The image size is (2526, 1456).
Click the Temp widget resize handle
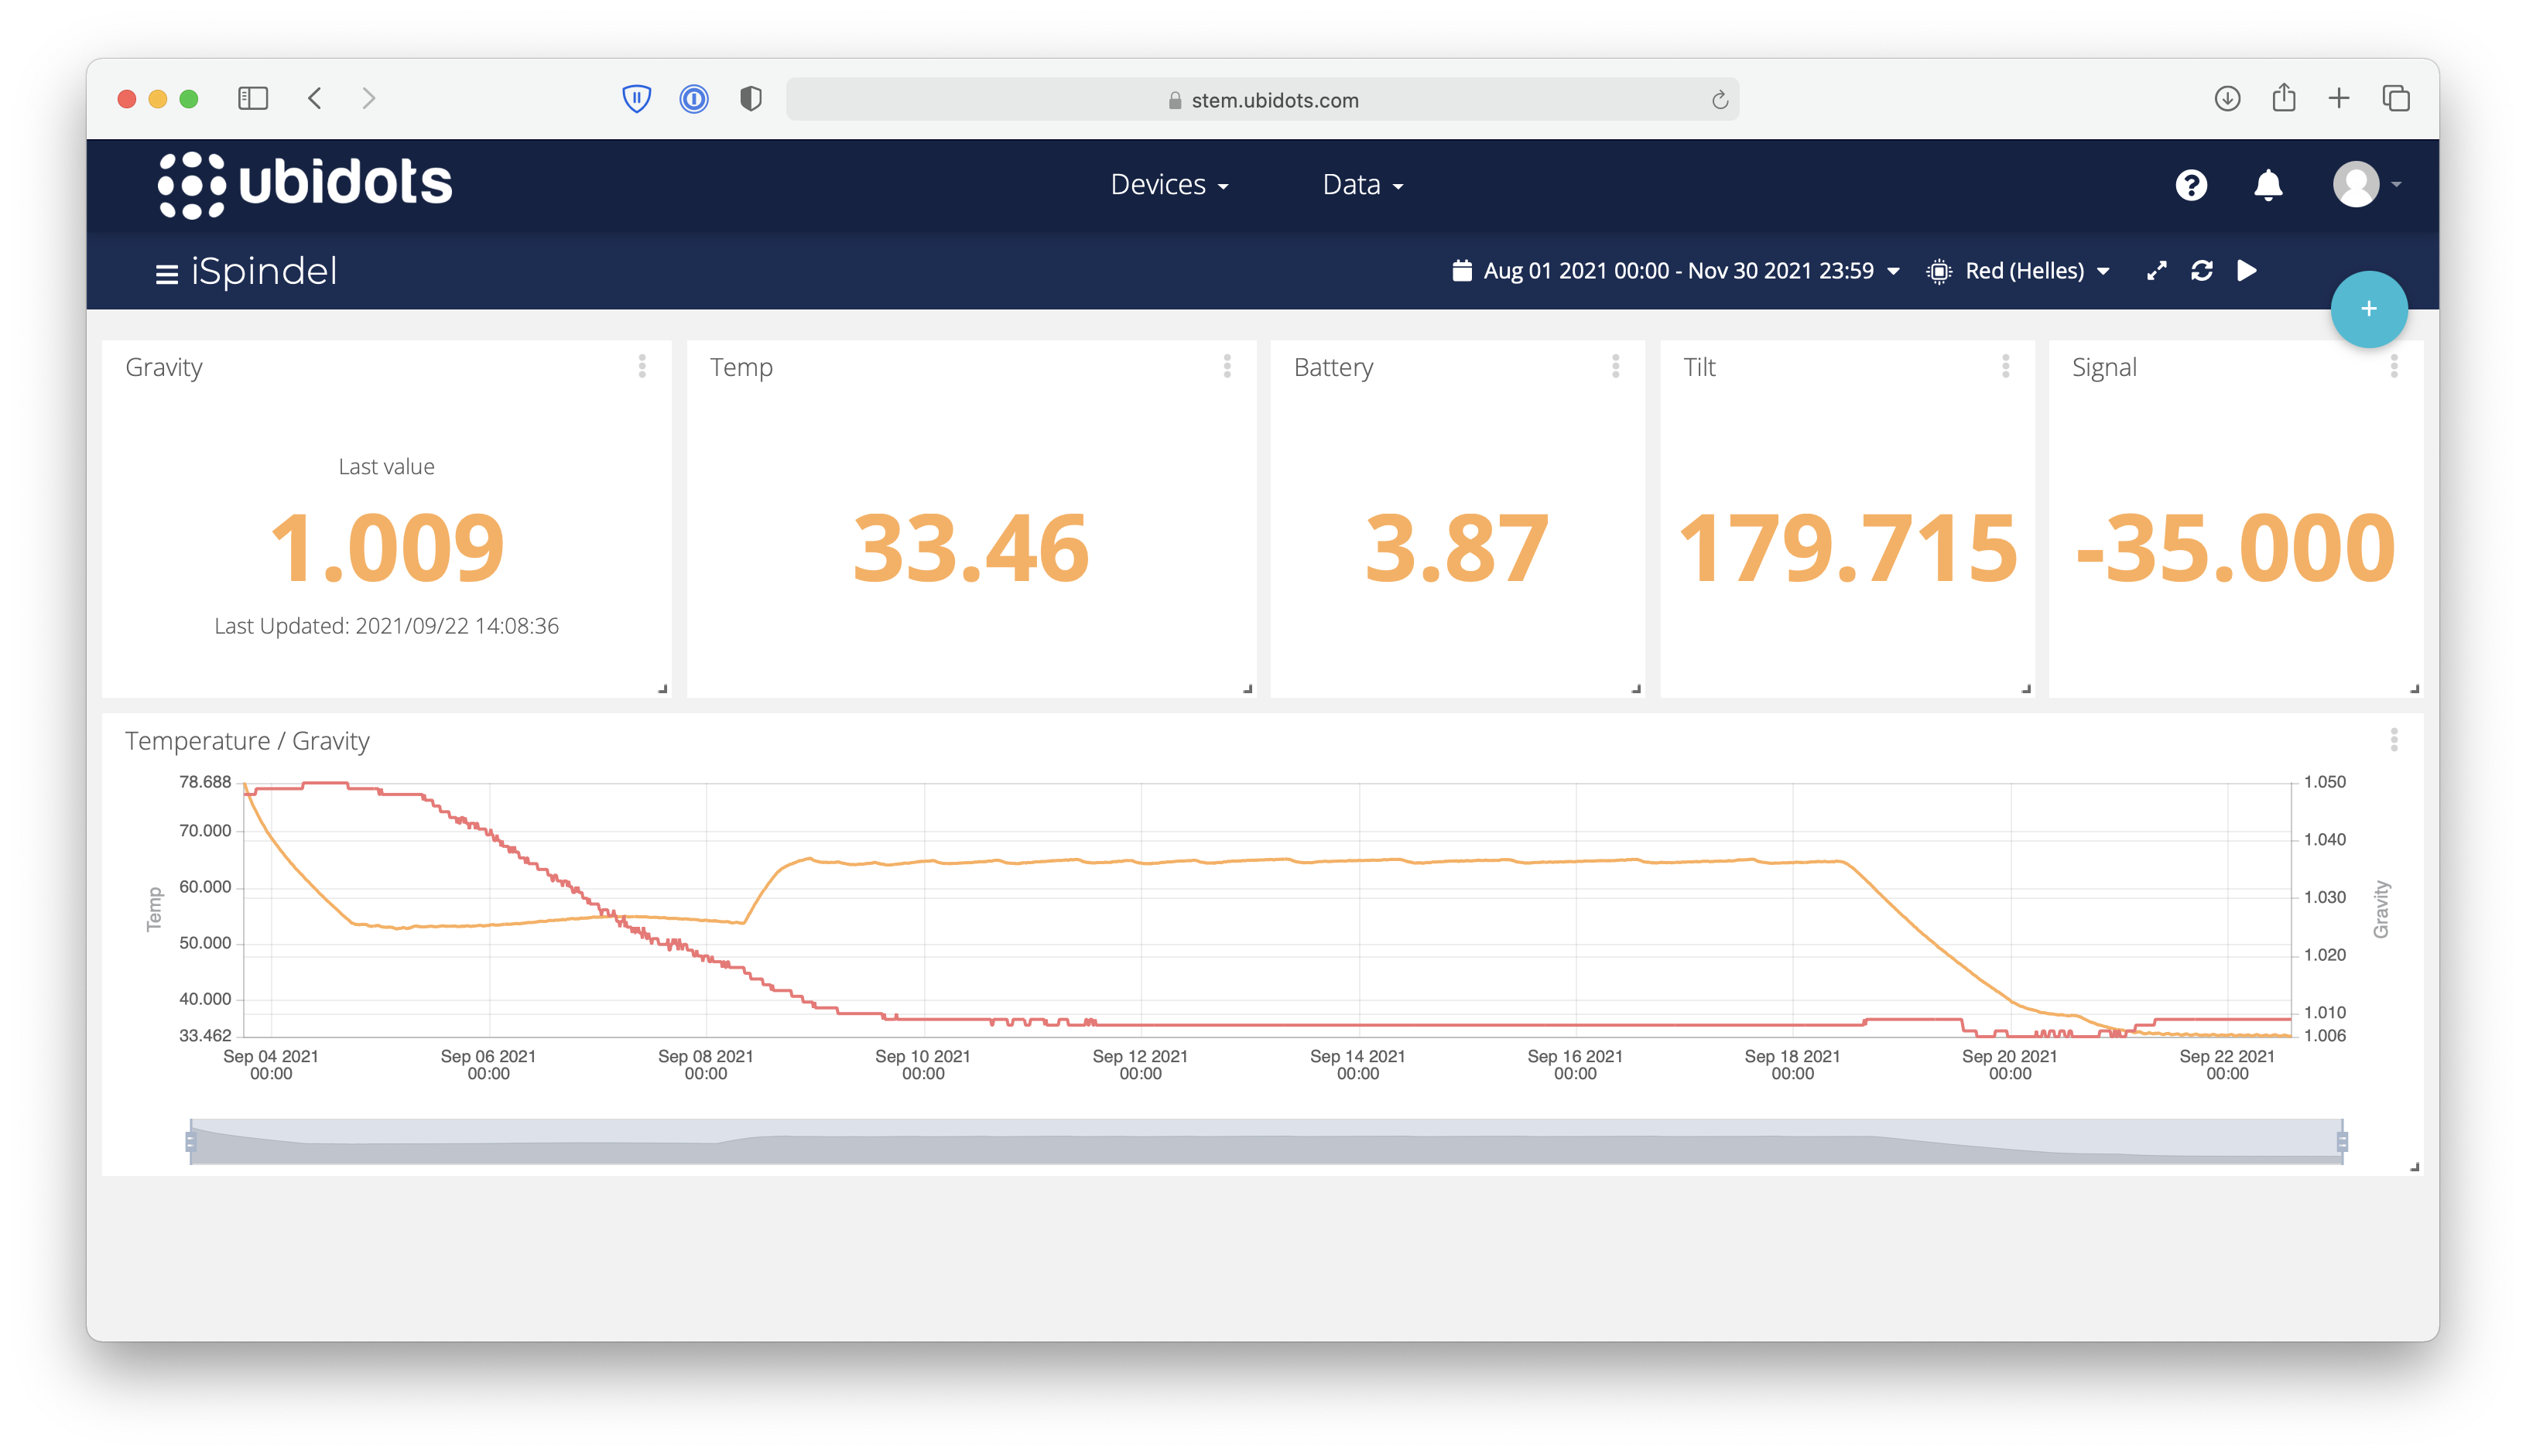[1247, 689]
